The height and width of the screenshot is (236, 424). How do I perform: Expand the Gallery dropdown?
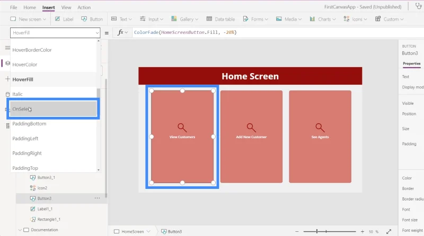[x=184, y=19]
